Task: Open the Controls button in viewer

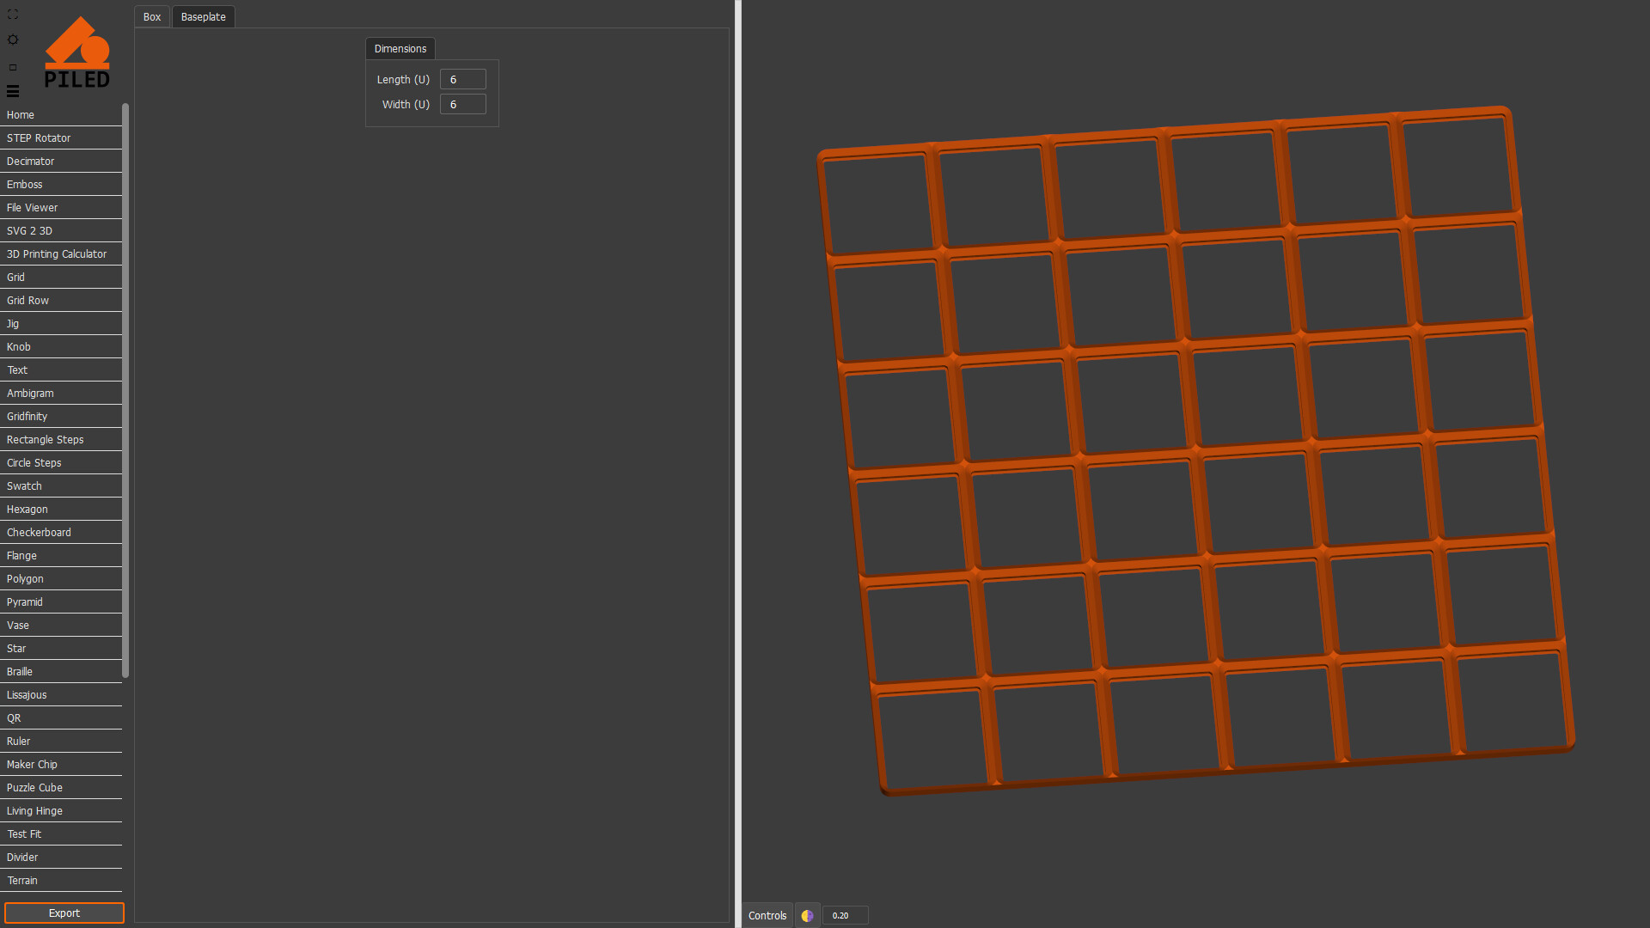Action: pyautogui.click(x=767, y=916)
